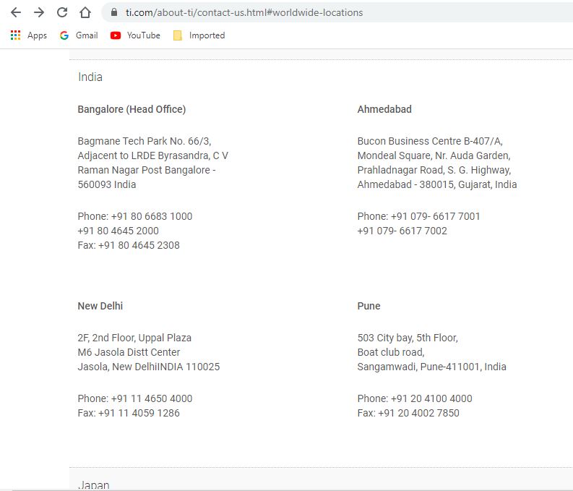Click the Imported bookmark folder label
The height and width of the screenshot is (491, 573).
click(207, 35)
